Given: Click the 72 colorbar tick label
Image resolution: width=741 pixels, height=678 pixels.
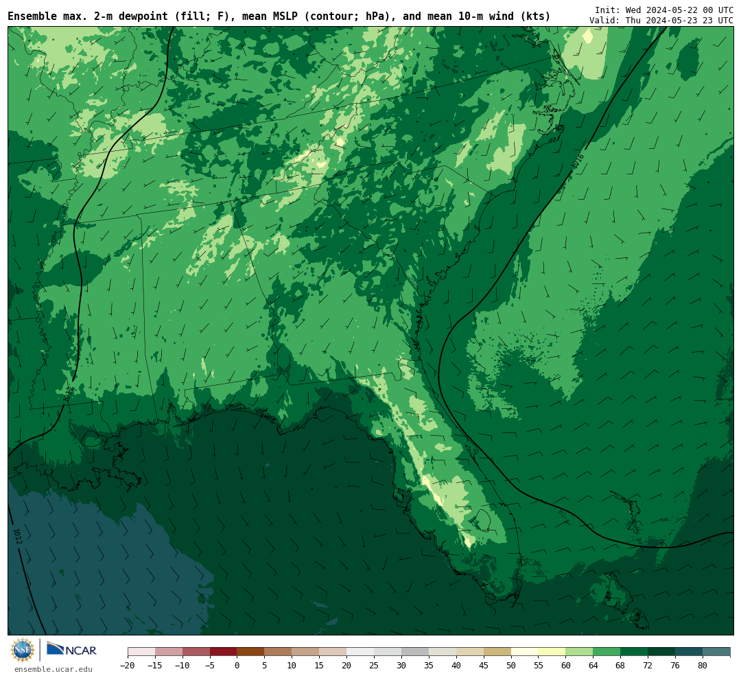Looking at the screenshot, I should pyautogui.click(x=648, y=666).
